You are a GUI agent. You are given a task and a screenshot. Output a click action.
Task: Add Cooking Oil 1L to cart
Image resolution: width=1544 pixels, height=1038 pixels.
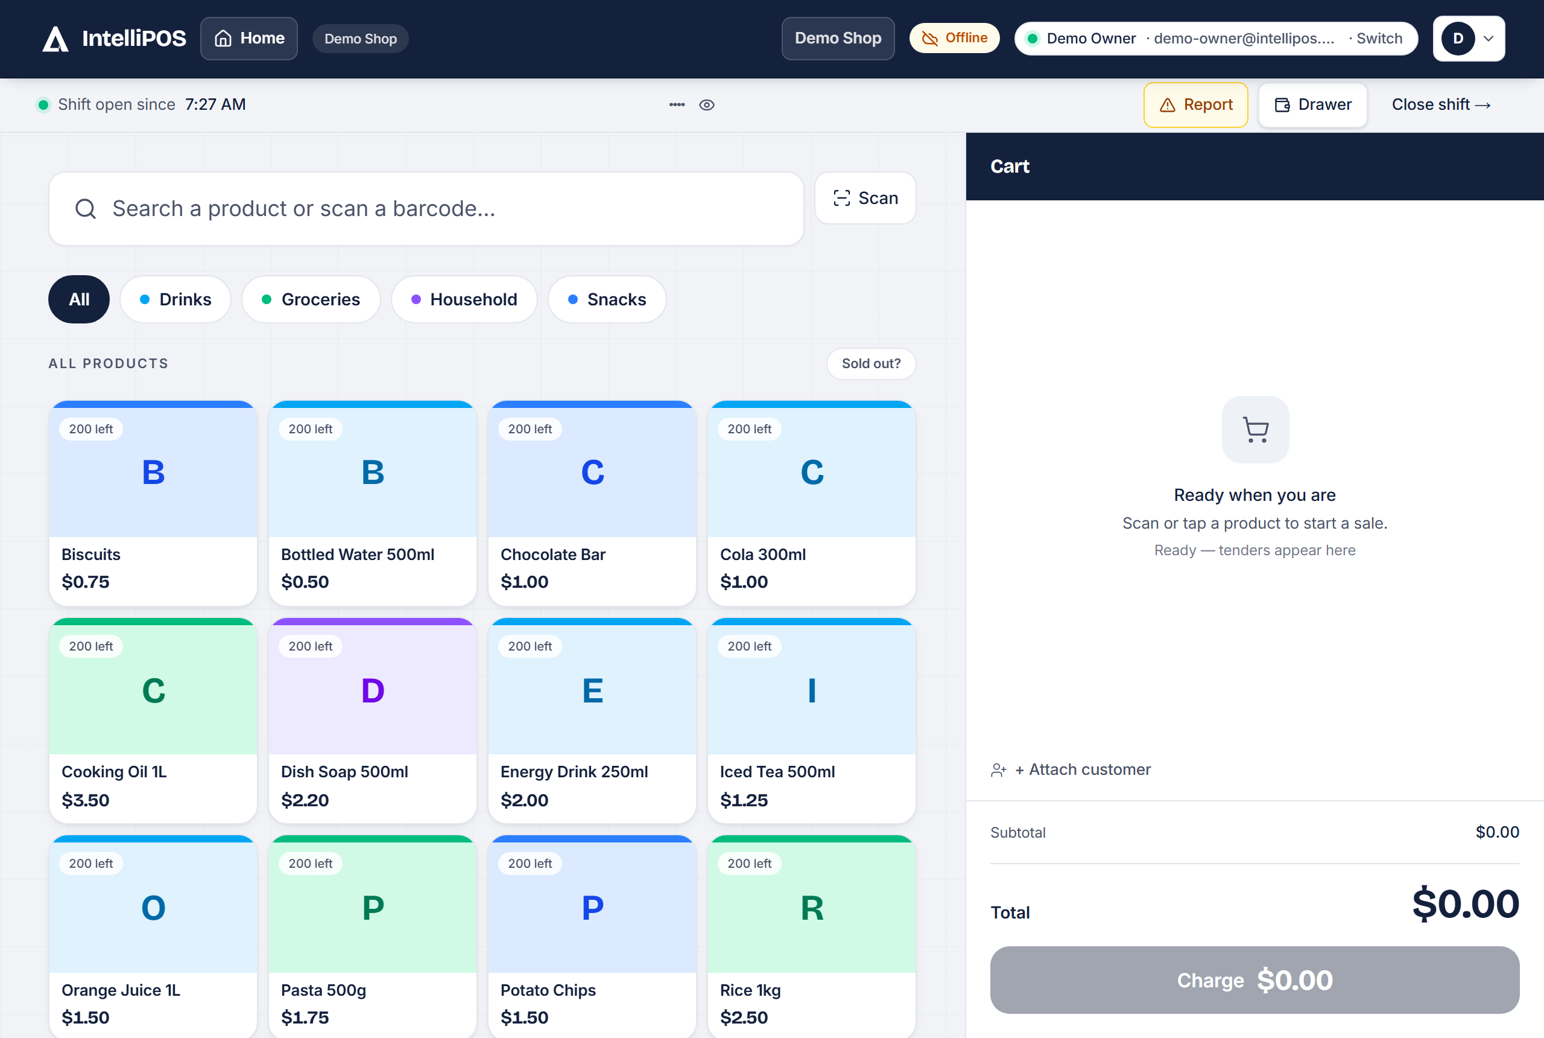click(x=153, y=720)
